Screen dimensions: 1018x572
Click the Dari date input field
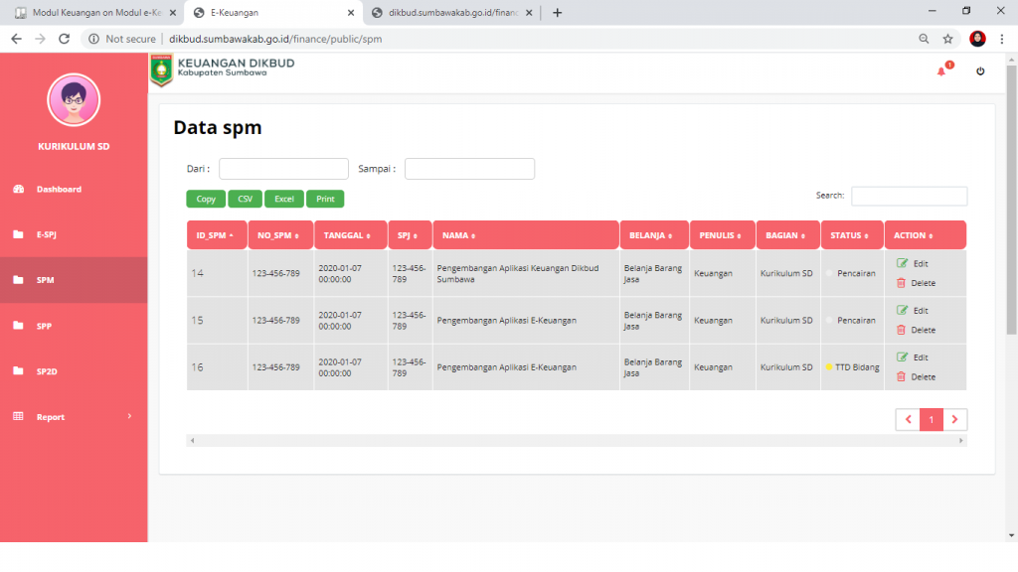pos(283,169)
